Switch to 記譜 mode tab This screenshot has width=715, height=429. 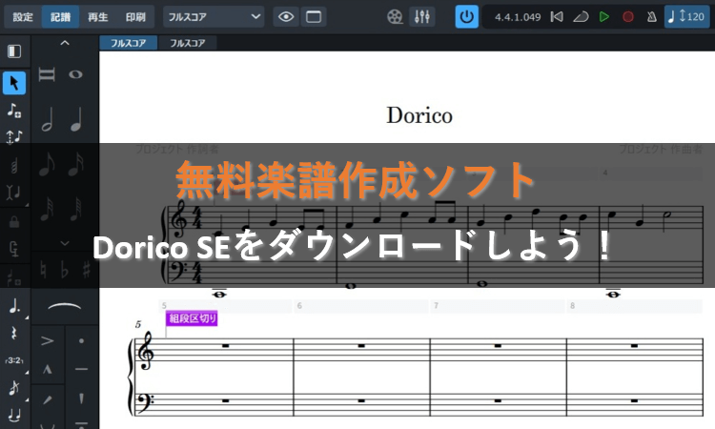[x=60, y=16]
